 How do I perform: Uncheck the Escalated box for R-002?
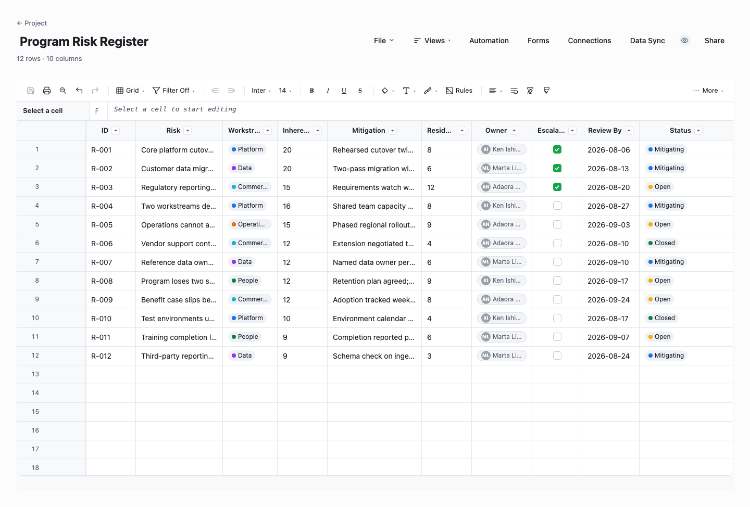pyautogui.click(x=557, y=168)
